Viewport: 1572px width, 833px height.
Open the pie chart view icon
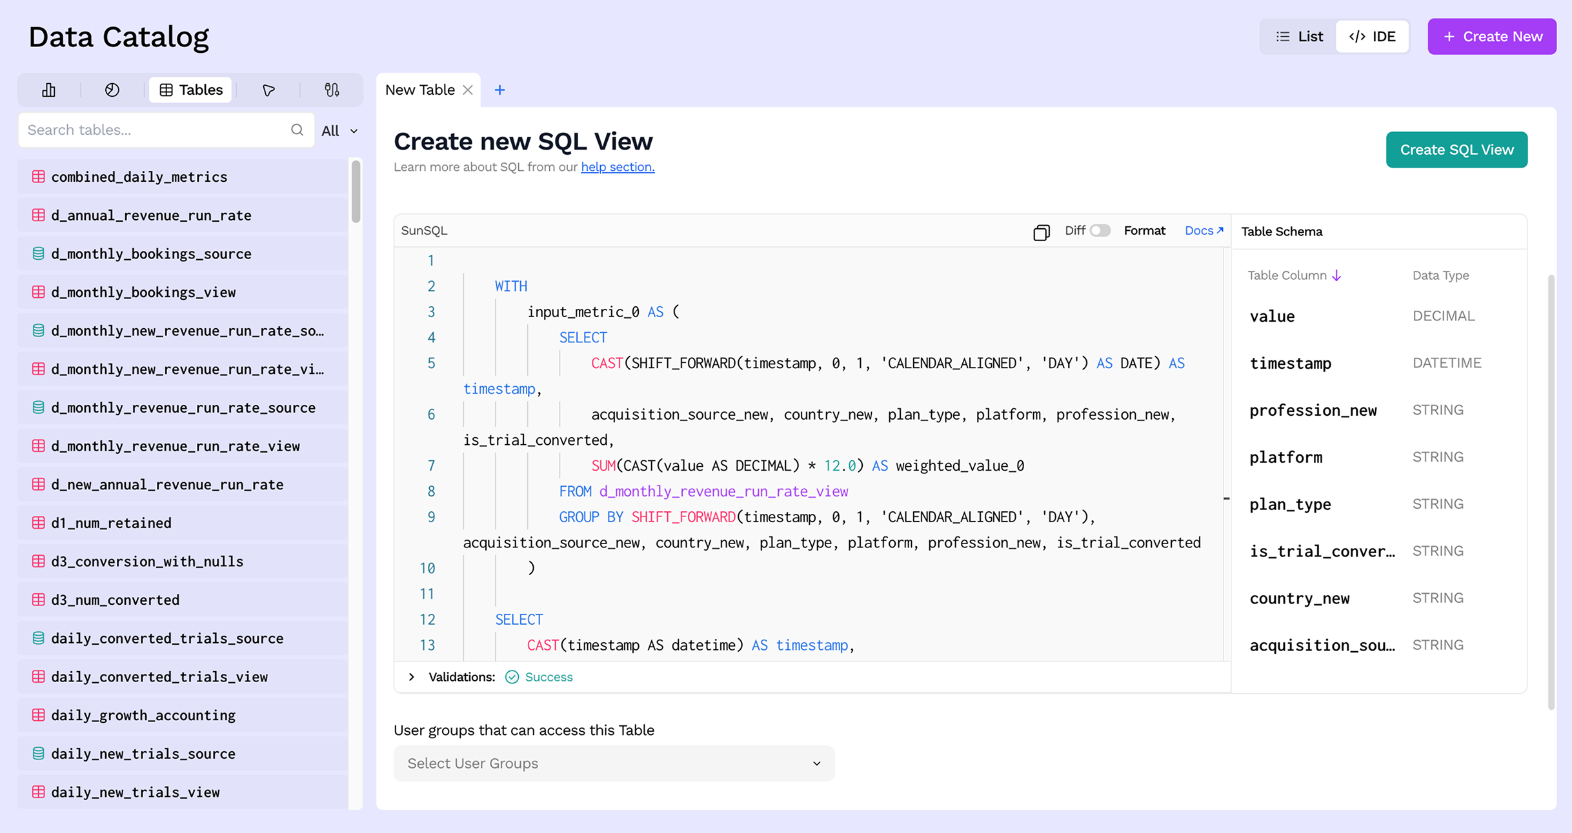coord(112,90)
